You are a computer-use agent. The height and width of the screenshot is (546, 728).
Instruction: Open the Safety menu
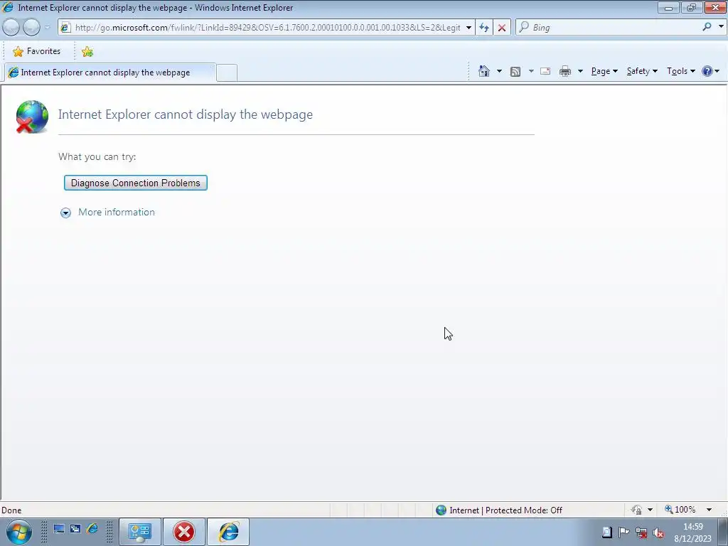tap(642, 71)
